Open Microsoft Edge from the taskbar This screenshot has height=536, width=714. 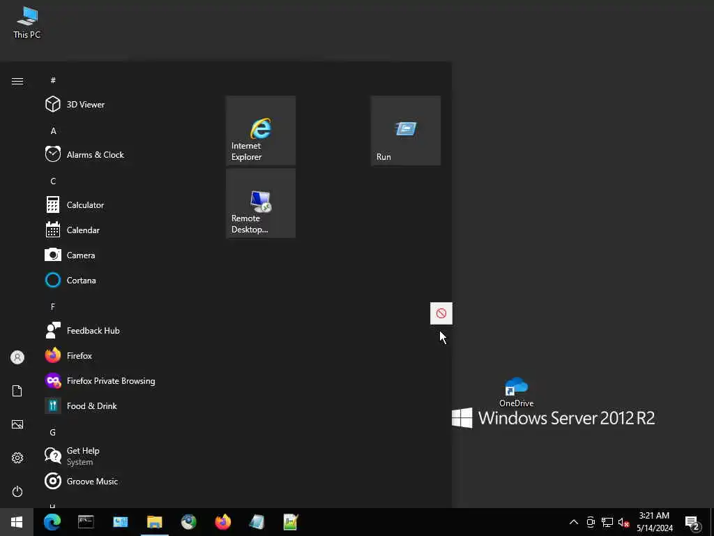pyautogui.click(x=52, y=522)
